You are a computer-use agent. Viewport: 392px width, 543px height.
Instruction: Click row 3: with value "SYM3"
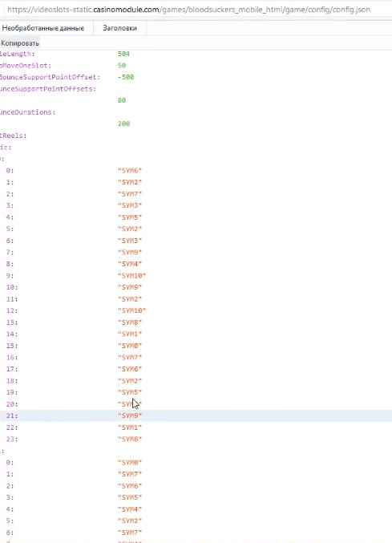pyautogui.click(x=196, y=205)
